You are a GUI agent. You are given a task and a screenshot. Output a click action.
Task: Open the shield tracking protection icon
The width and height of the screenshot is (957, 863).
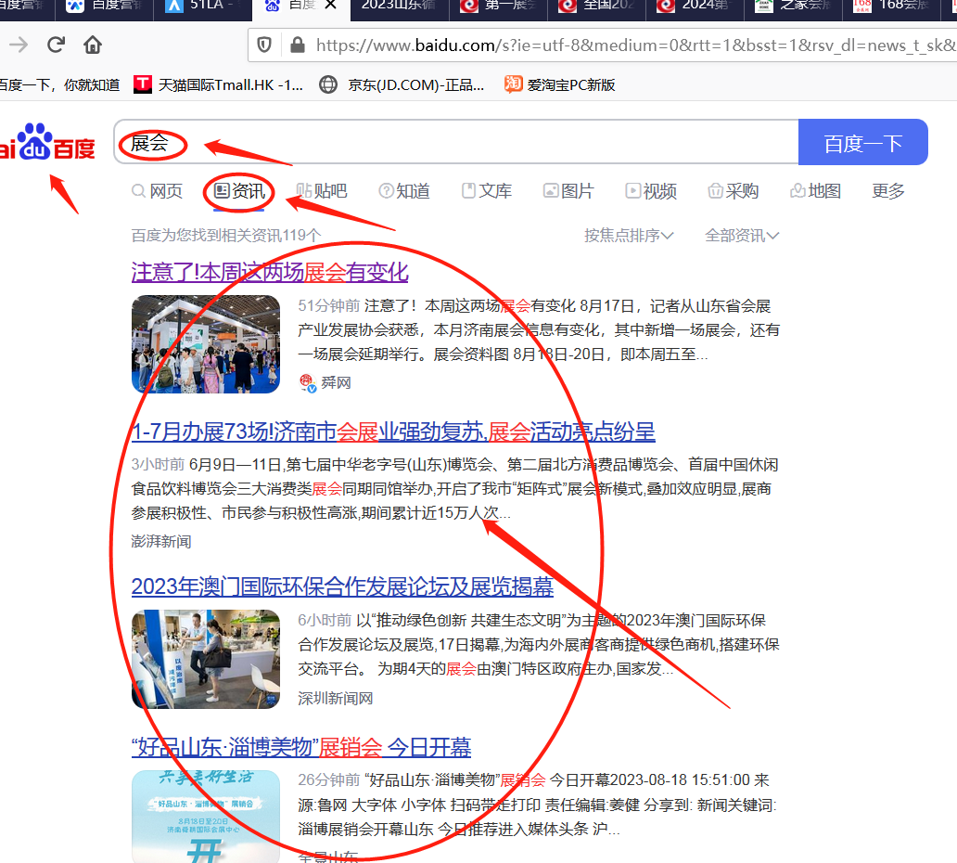coord(264,45)
